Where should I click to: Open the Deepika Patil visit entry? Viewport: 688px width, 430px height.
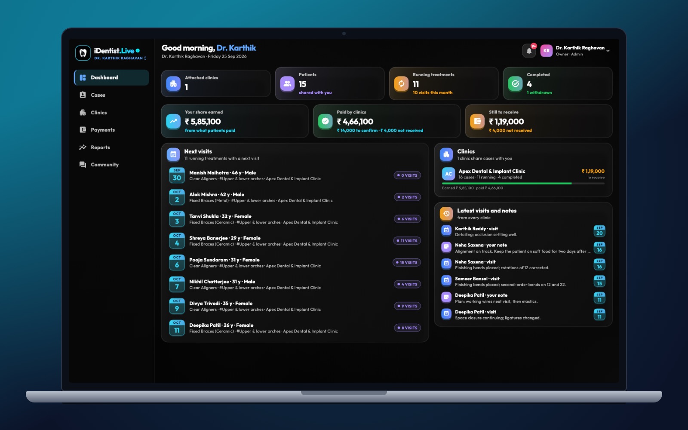click(523, 315)
